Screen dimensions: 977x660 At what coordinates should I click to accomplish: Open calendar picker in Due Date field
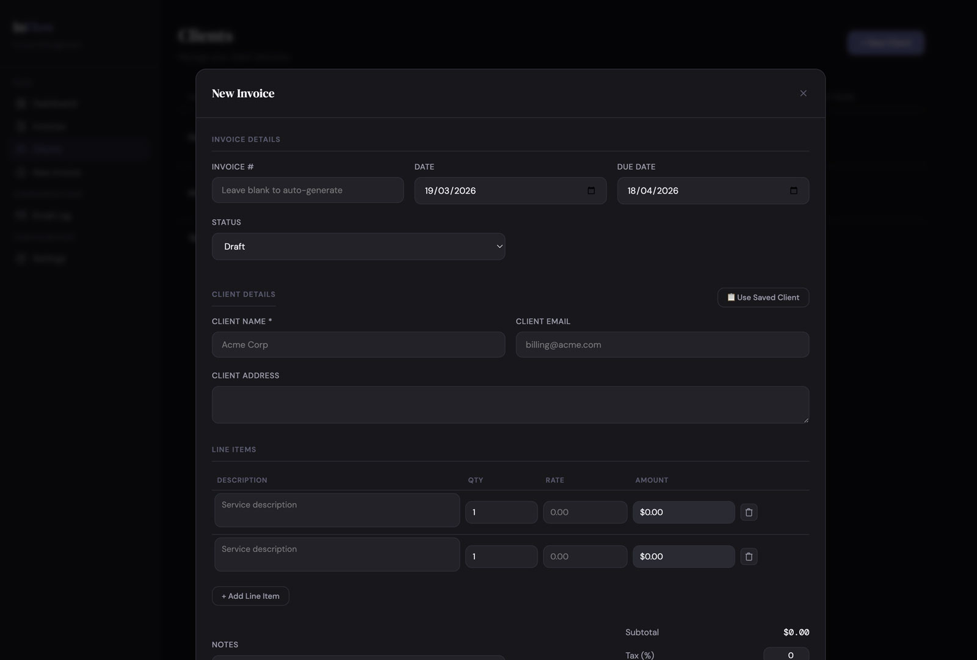pos(793,190)
